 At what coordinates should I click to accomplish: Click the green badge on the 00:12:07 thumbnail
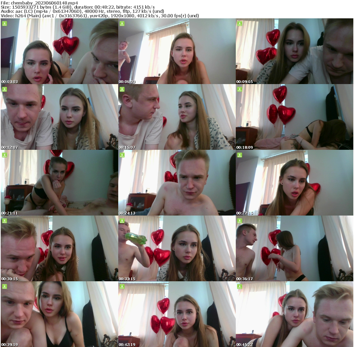[x=4, y=90]
